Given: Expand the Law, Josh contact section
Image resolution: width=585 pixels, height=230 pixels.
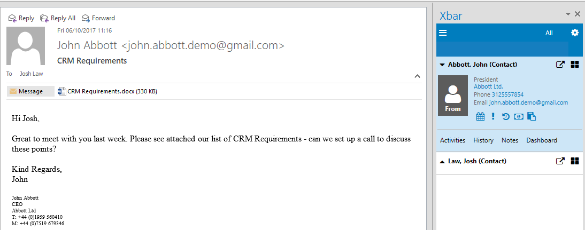Looking at the screenshot, I should coord(442,162).
